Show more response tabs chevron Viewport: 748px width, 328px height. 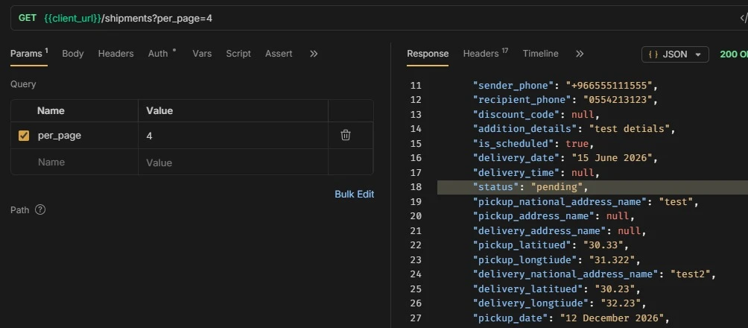point(580,54)
